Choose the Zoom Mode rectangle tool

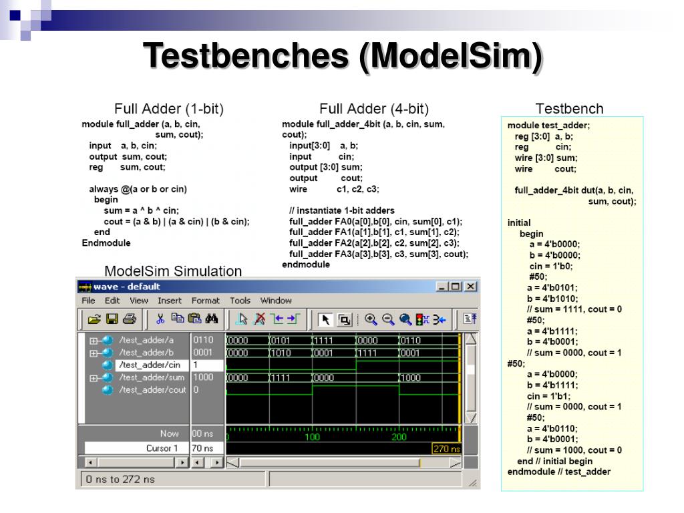[344, 320]
